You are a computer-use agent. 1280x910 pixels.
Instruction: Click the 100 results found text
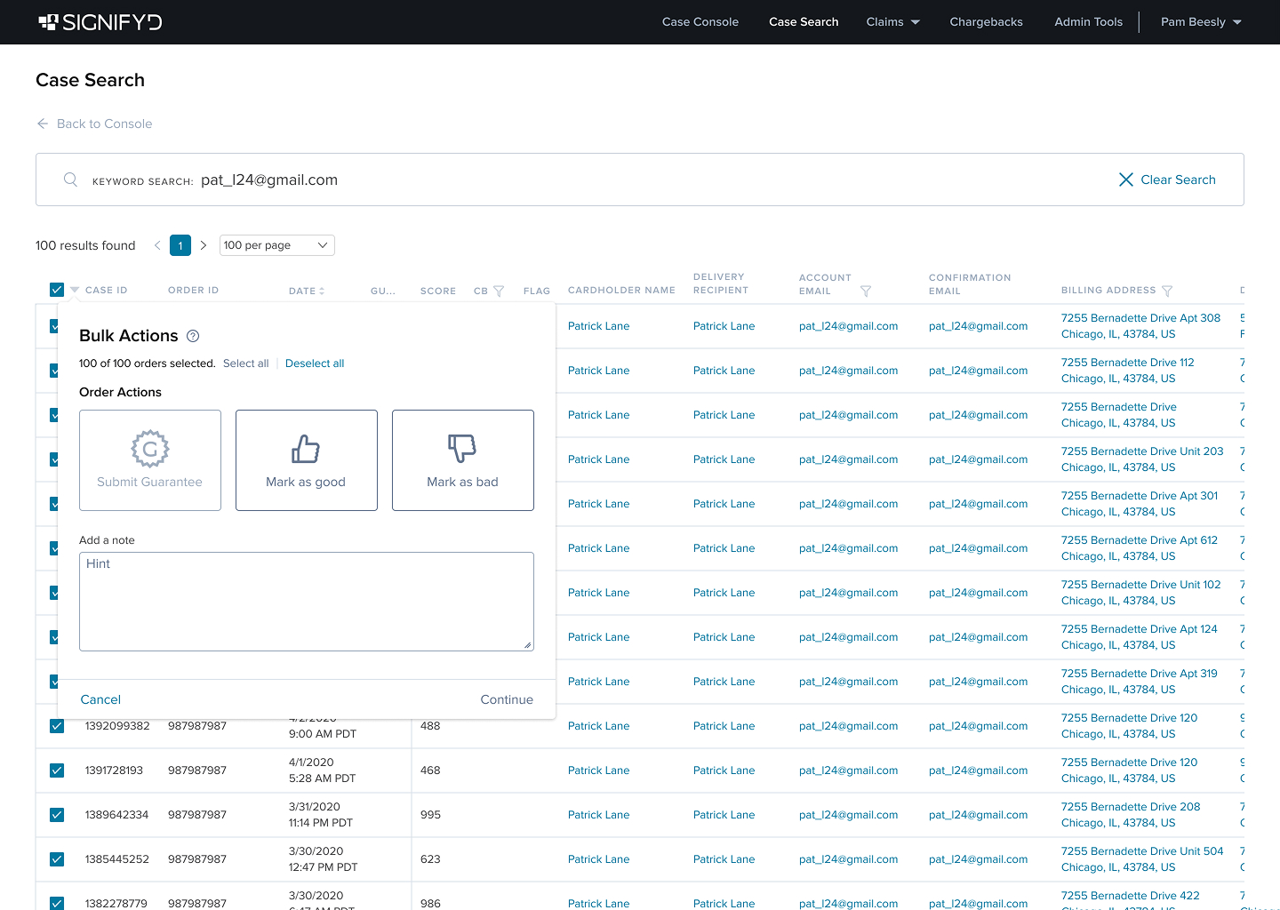85,245
